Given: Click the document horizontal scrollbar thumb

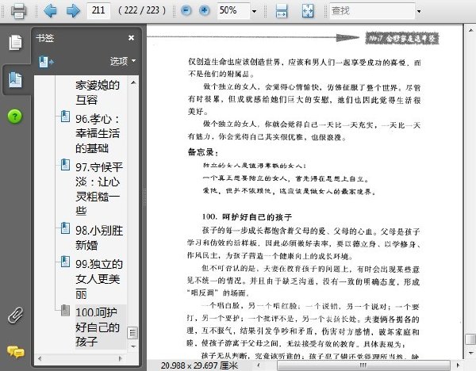Looking at the screenshot, I should tap(363, 365).
